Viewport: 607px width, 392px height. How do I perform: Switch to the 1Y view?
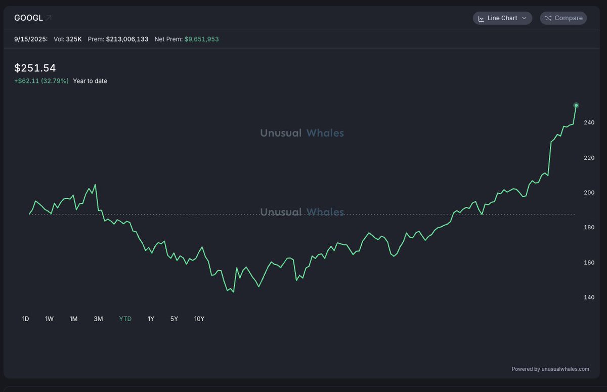[150, 319]
